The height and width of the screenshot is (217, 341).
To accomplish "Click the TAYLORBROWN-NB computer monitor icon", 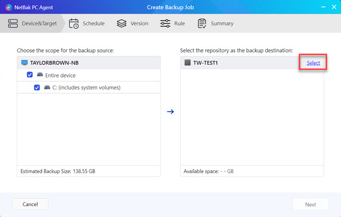I will pos(24,63).
